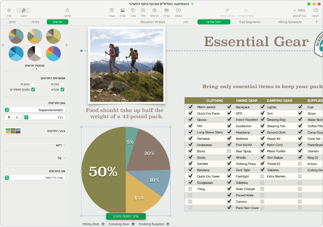Apply the teal and brown pie style
323x227 pixels.
coord(16,36)
